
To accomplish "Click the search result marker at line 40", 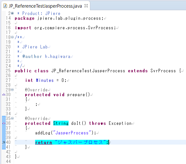I will pyautogui.click(x=4, y=142).
